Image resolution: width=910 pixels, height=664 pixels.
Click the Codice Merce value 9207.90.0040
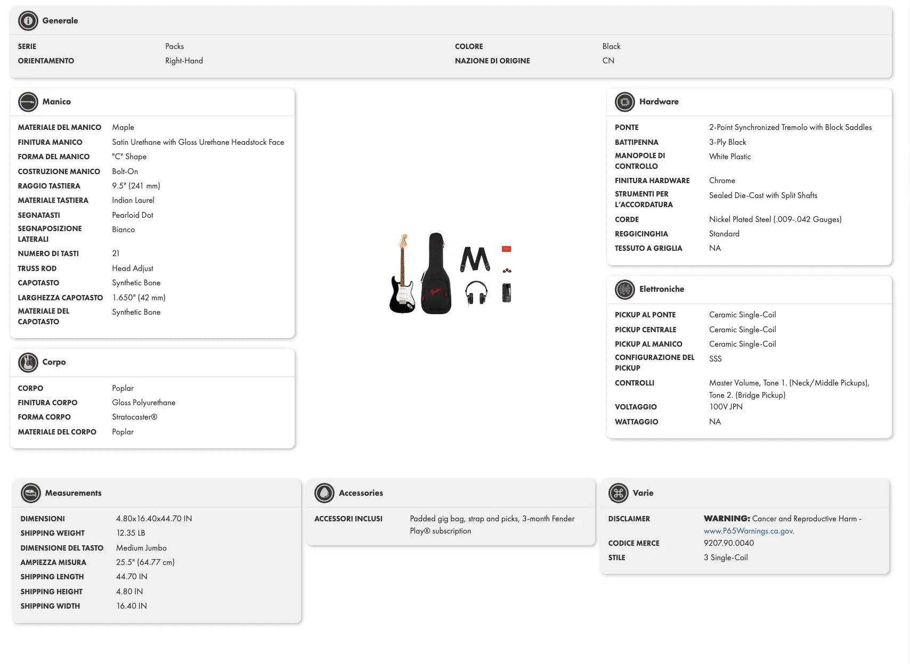(x=728, y=543)
